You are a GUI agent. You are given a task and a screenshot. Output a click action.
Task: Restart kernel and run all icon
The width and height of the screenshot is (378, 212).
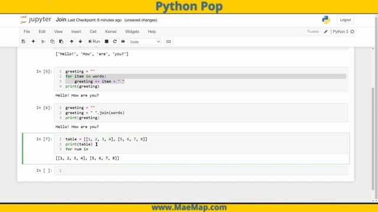coord(123,42)
